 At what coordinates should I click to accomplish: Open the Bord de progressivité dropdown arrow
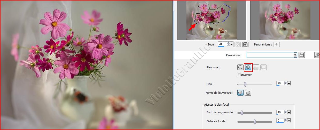click(289, 112)
